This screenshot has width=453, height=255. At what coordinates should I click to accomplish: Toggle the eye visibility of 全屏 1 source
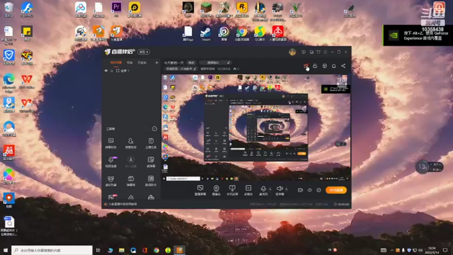(106, 70)
